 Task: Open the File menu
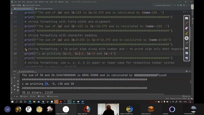pos(16,2)
